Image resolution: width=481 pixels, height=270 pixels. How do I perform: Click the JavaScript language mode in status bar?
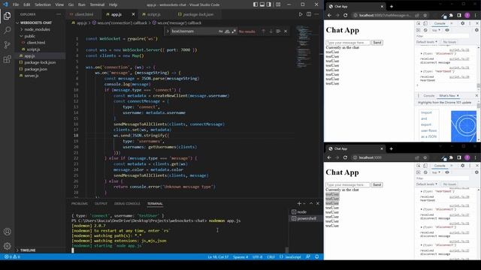click(x=292, y=256)
